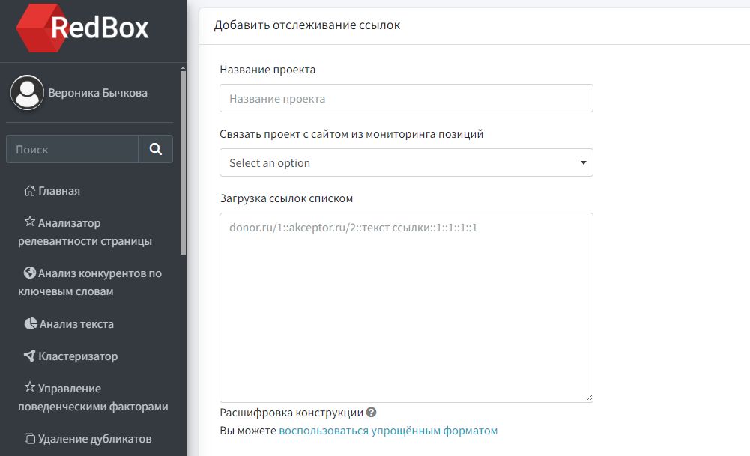
Task: Follow the 'воспользоваться упрощённым форматом' link
Action: coord(388,431)
